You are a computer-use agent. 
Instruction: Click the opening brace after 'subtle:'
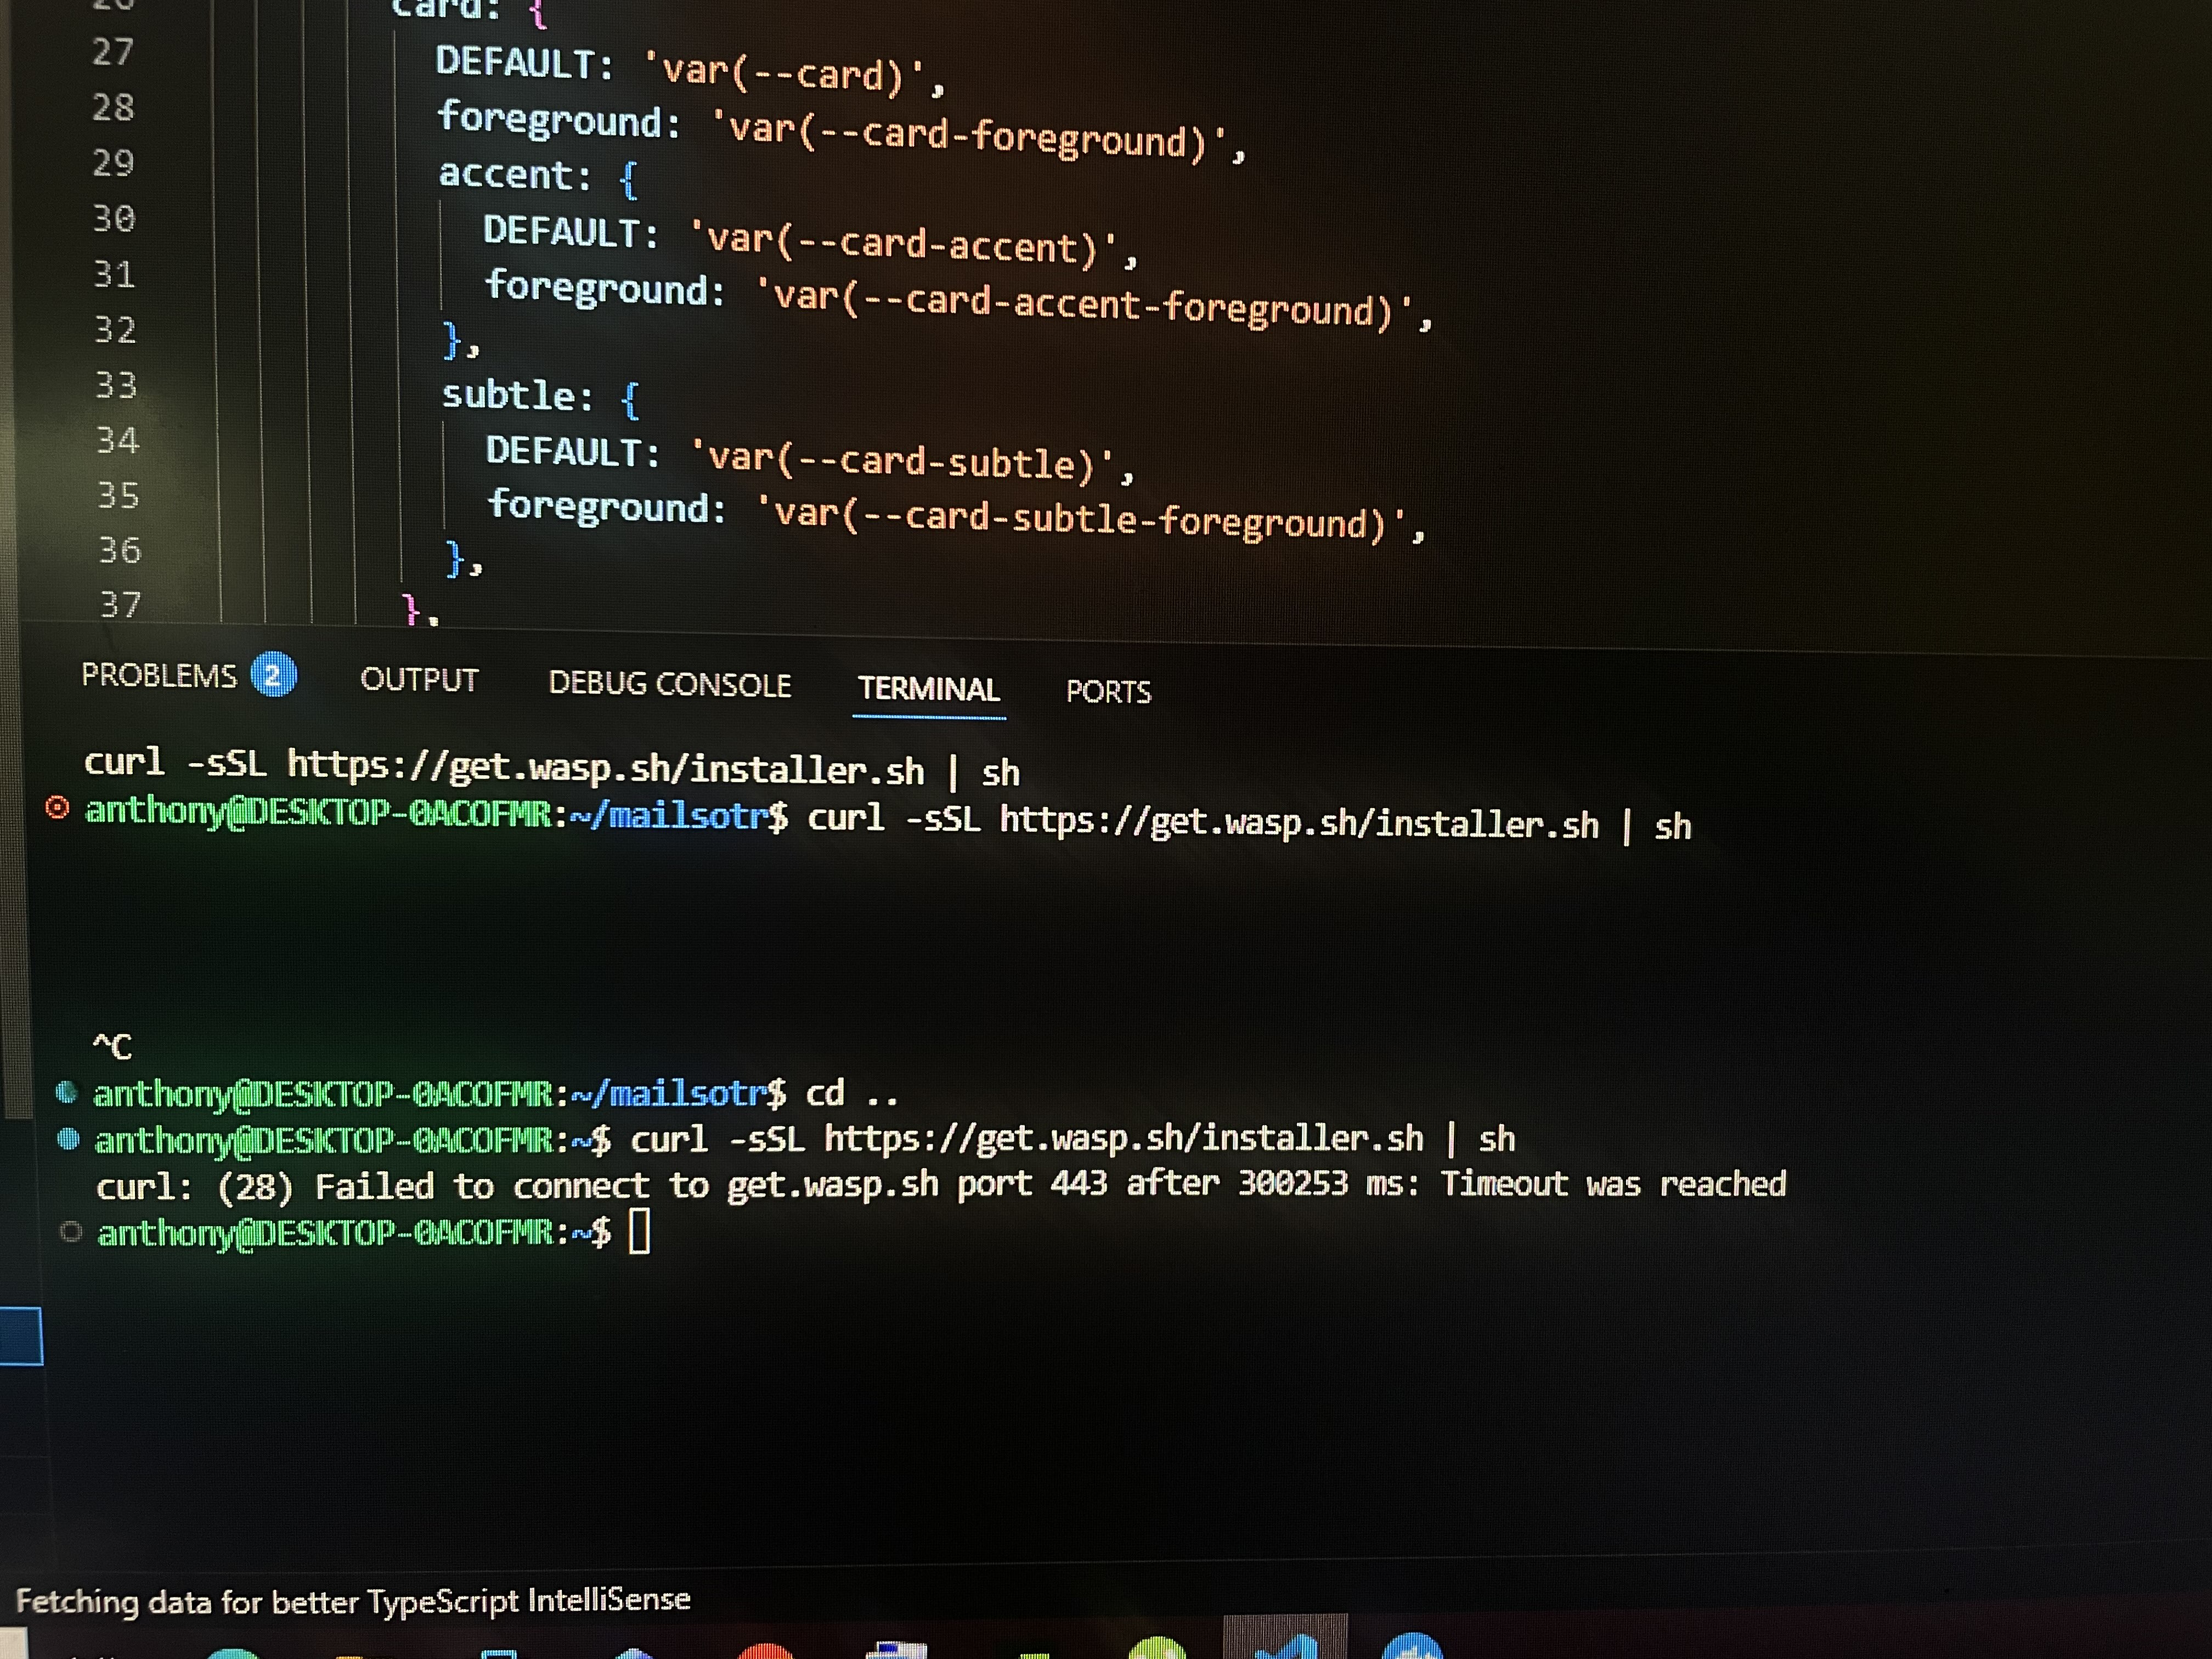tap(629, 400)
